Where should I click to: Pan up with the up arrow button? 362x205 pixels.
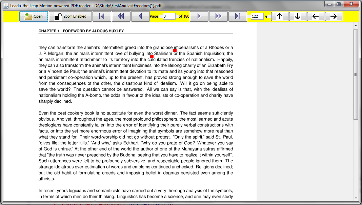point(280,16)
